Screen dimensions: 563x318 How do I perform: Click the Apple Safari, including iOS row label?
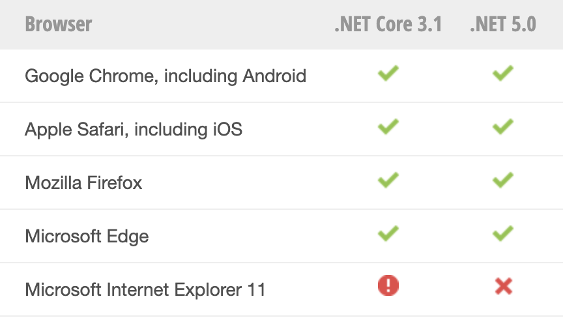pos(134,129)
